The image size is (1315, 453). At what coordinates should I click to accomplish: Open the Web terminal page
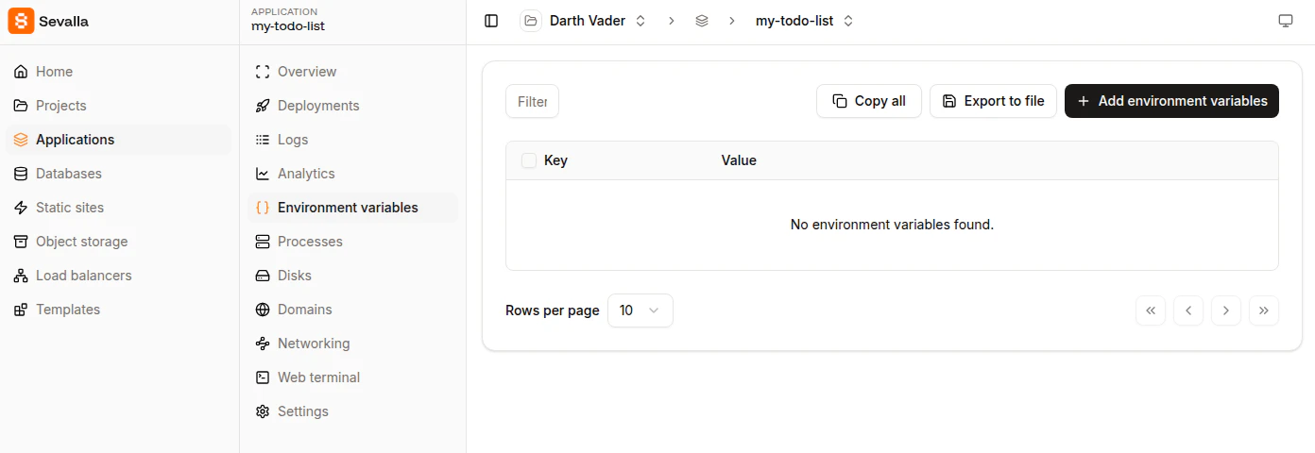352,377
